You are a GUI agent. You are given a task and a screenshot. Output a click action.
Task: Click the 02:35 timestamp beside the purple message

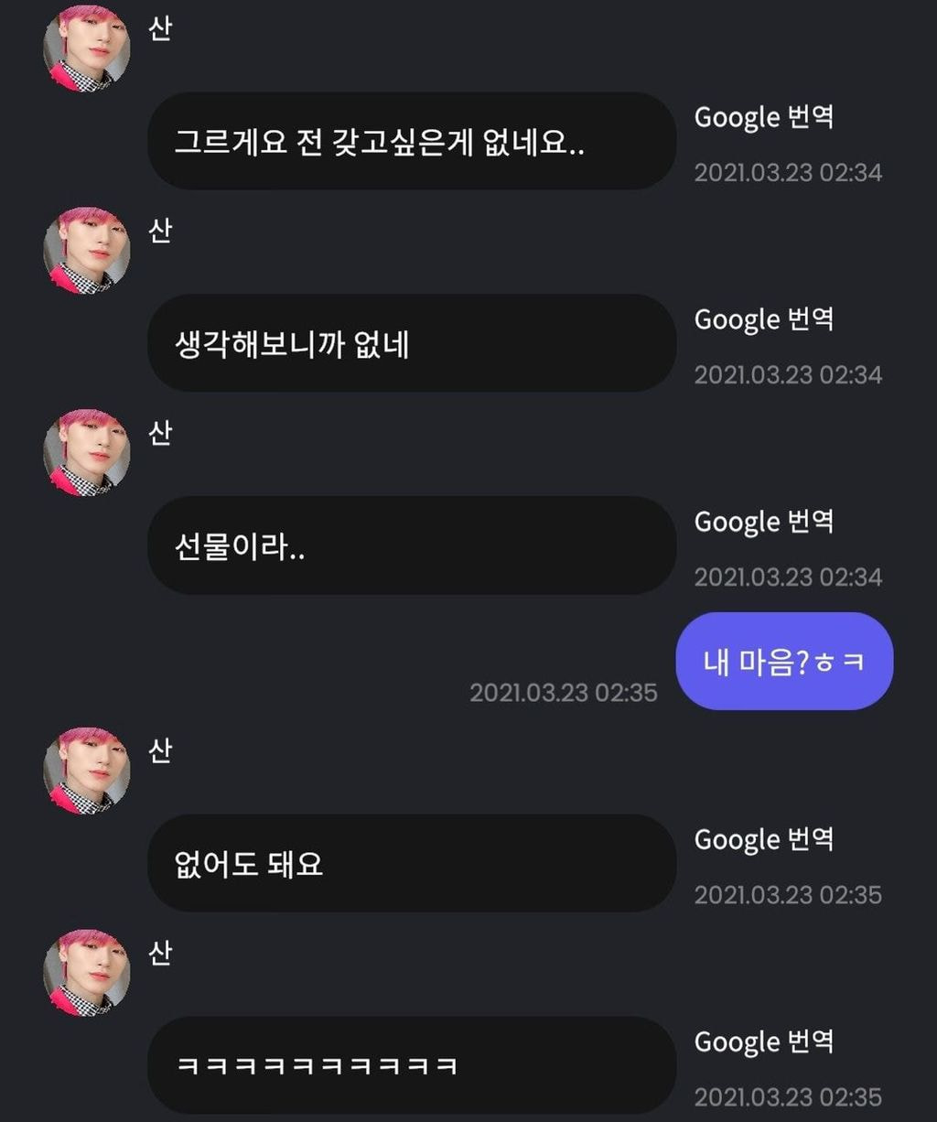pyautogui.click(x=563, y=693)
